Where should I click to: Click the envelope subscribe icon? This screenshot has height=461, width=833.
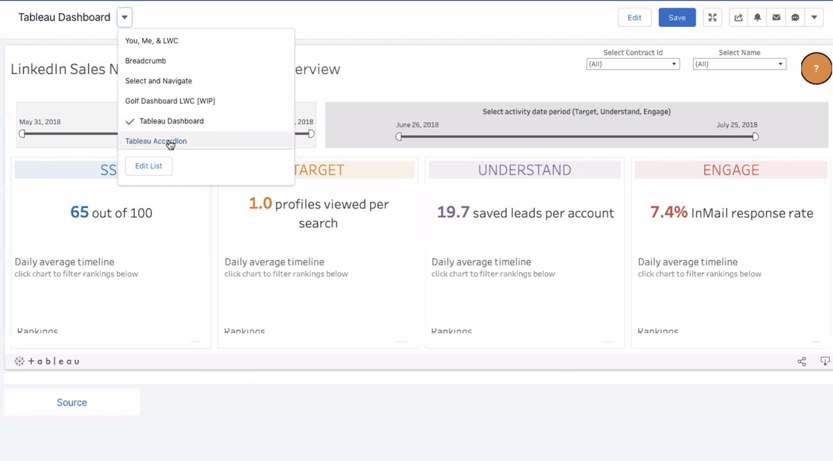pos(776,17)
